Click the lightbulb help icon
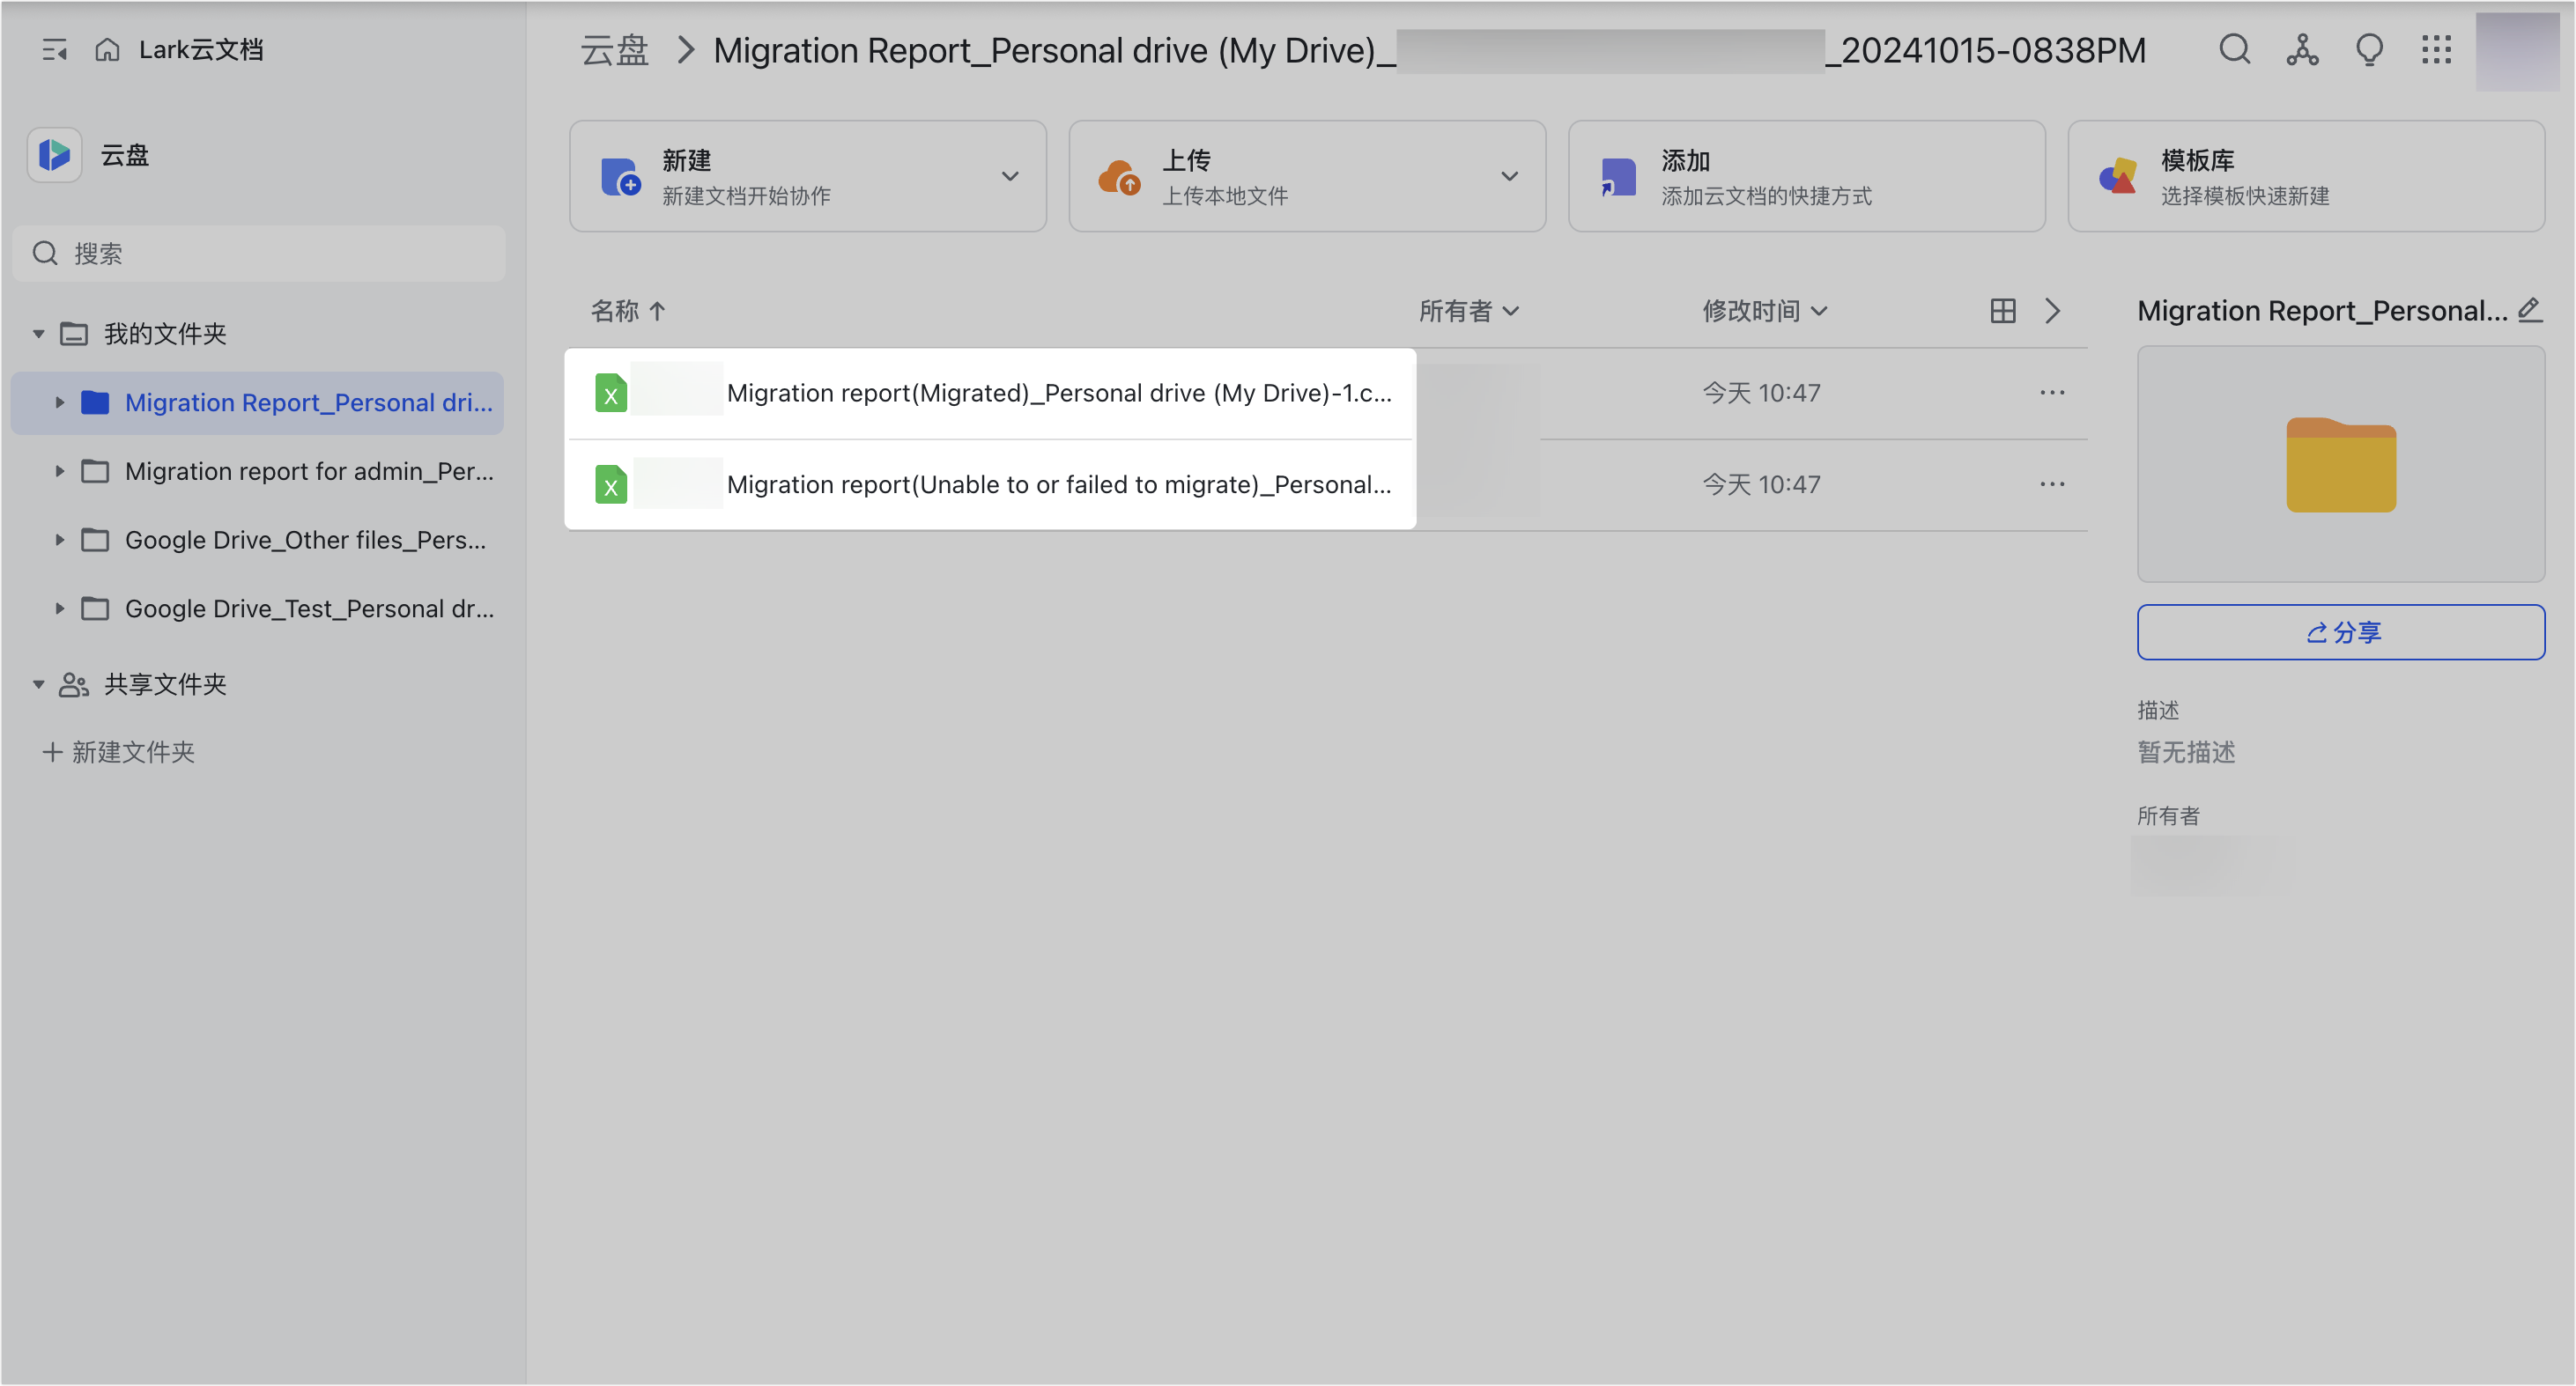2576x1386 pixels. click(2369, 49)
